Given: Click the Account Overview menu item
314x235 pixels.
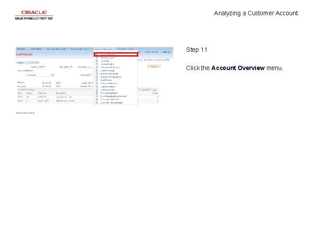Looking at the screenshot, I should [x=116, y=54].
